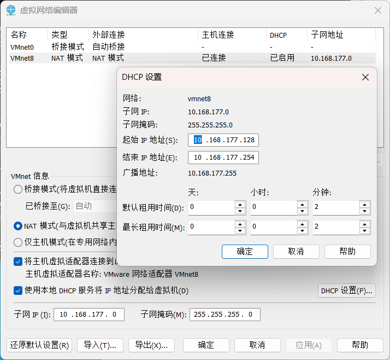The image size is (390, 360).
Task: Click the 最长租用时间 days field
Action: (x=211, y=228)
